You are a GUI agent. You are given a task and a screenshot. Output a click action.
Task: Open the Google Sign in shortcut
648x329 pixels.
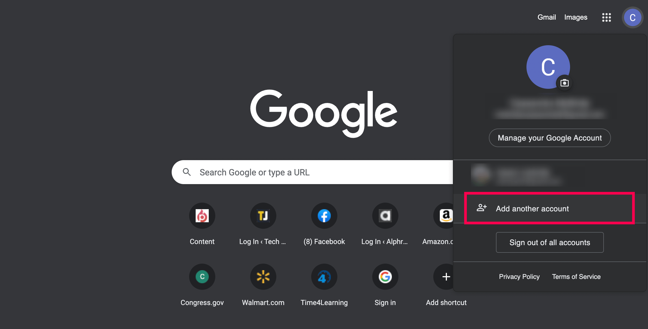pos(385,277)
